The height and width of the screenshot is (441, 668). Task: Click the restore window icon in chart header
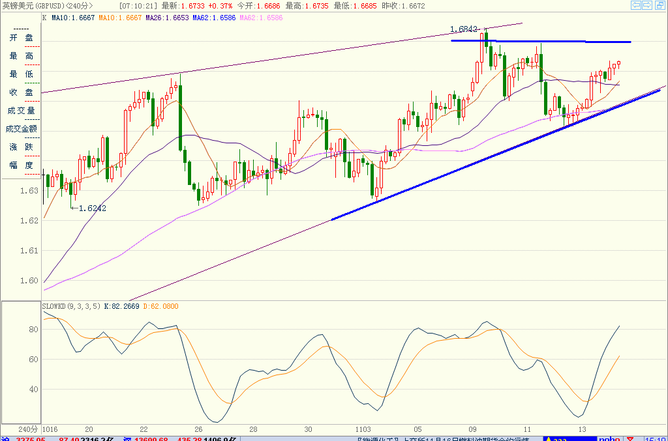(659, 5)
